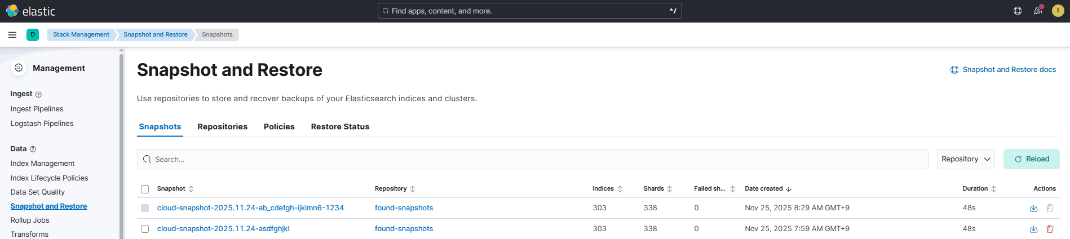Switch to the Repositories tab
Image resolution: width=1070 pixels, height=239 pixels.
click(x=222, y=127)
